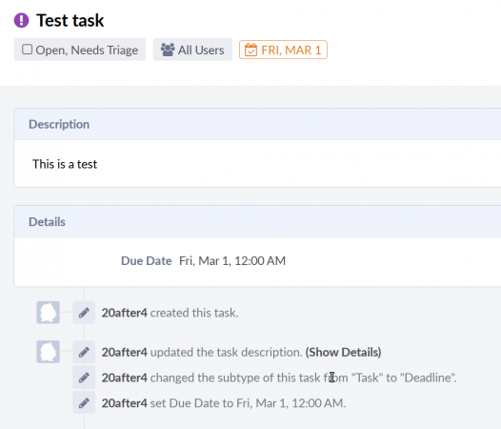
Task: Click pencil icon beside 'created this task'
Action: pos(84,313)
